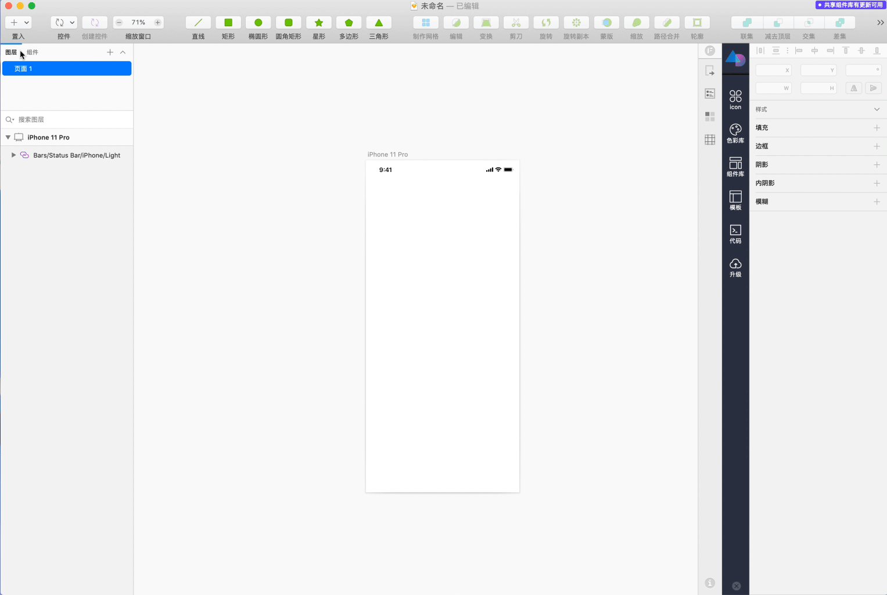
Task: Click the 旋转副本 rotate copies icon
Action: click(576, 23)
